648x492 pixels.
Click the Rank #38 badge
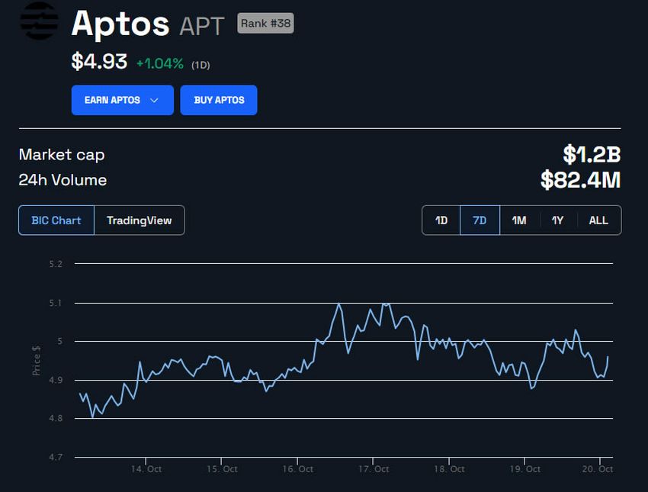point(265,23)
